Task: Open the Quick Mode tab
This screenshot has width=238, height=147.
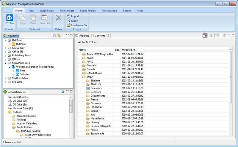Action: (47, 11)
